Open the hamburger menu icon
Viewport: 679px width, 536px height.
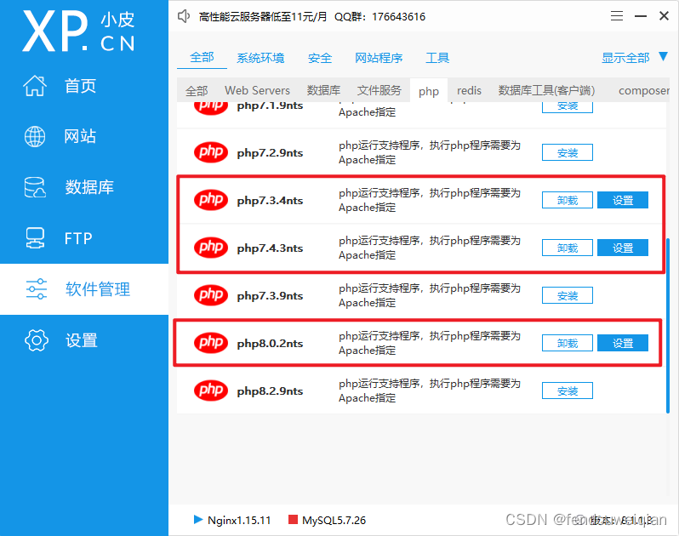point(617,16)
